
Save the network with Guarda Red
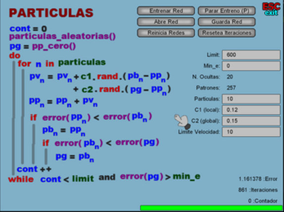click(227, 22)
